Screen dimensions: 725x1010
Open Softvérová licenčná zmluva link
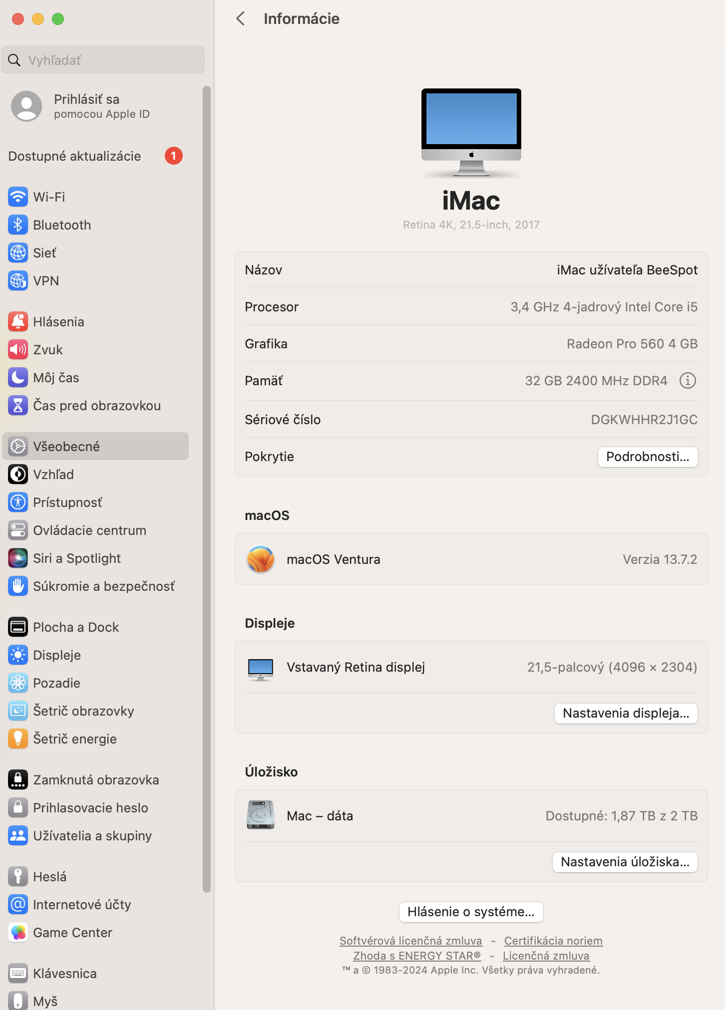pos(411,941)
